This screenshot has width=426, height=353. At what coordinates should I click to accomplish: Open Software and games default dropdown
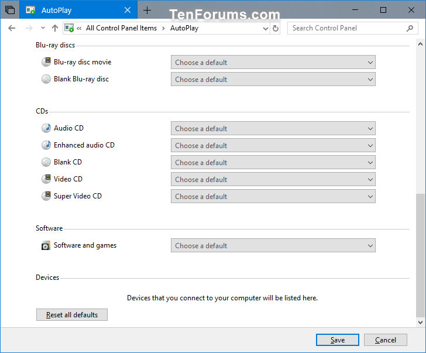273,246
